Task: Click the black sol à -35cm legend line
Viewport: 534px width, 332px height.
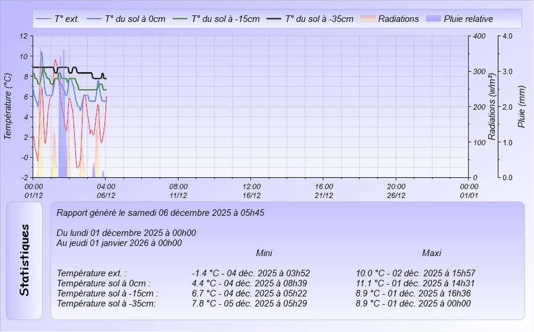Action: tap(274, 19)
